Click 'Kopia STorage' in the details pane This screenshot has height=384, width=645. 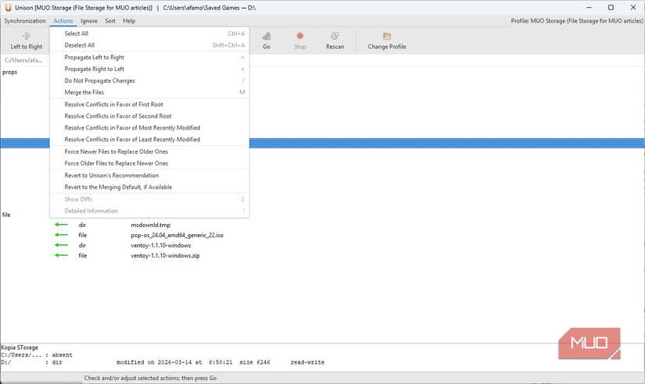pyautogui.click(x=20, y=347)
